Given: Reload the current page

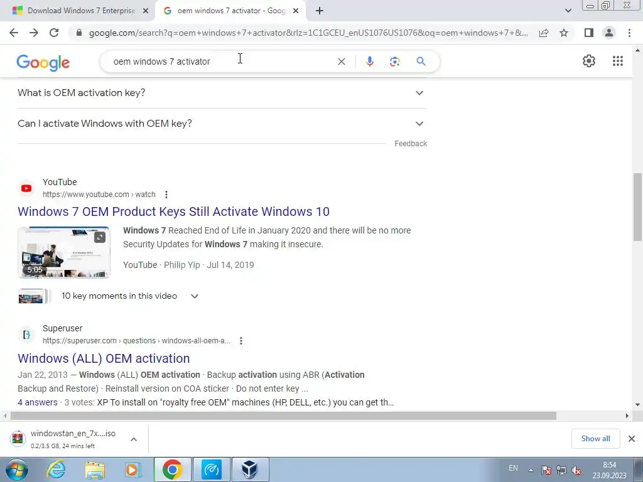Looking at the screenshot, I should pyautogui.click(x=54, y=33).
